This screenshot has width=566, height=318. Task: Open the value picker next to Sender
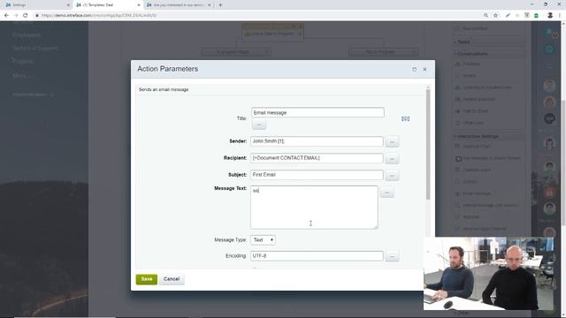[x=392, y=142]
